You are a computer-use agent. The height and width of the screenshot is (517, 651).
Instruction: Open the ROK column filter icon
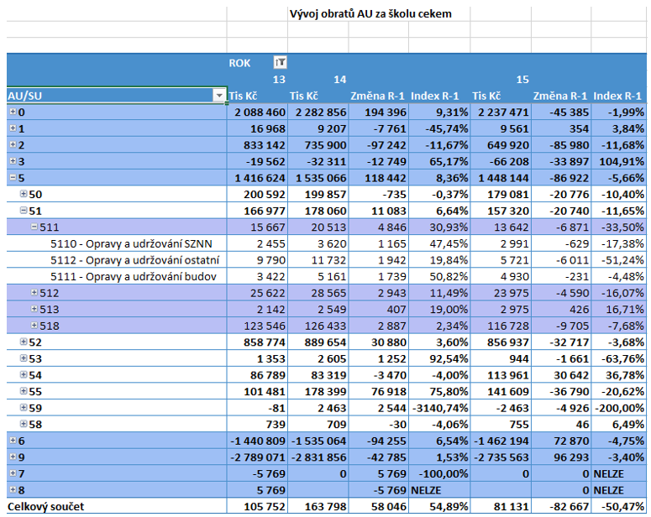click(281, 63)
